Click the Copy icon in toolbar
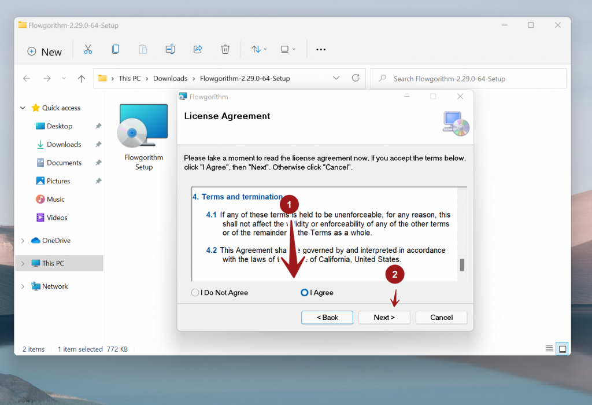The height and width of the screenshot is (405, 592). click(116, 50)
